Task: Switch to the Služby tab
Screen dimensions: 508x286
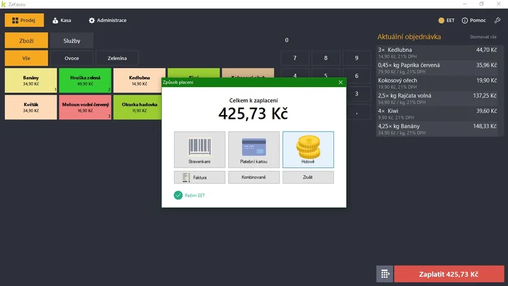Action: (x=72, y=41)
